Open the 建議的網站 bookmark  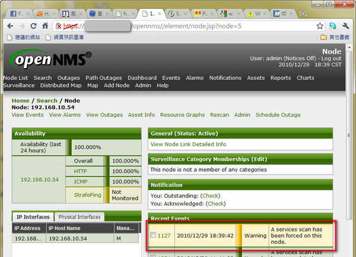pos(23,37)
